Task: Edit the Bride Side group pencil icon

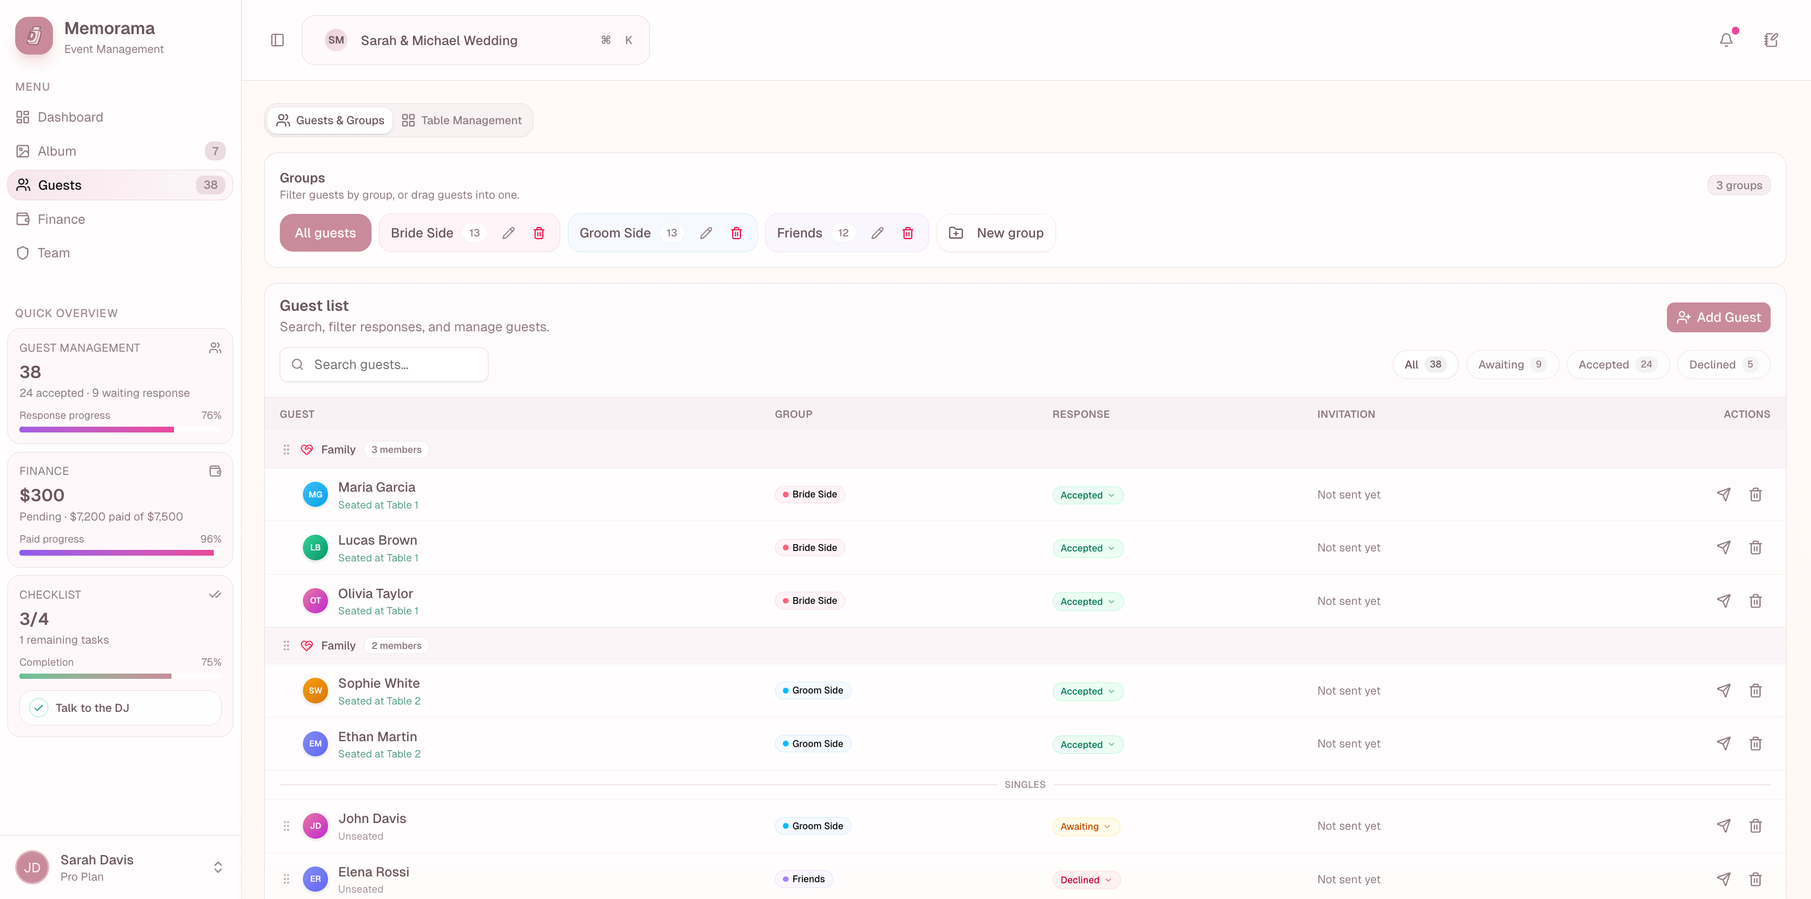Action: [x=508, y=233]
